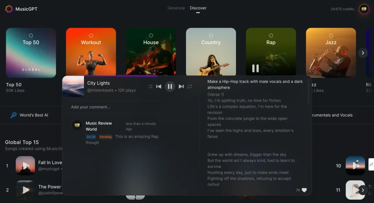Pause the Rap playlist card

coord(255,68)
